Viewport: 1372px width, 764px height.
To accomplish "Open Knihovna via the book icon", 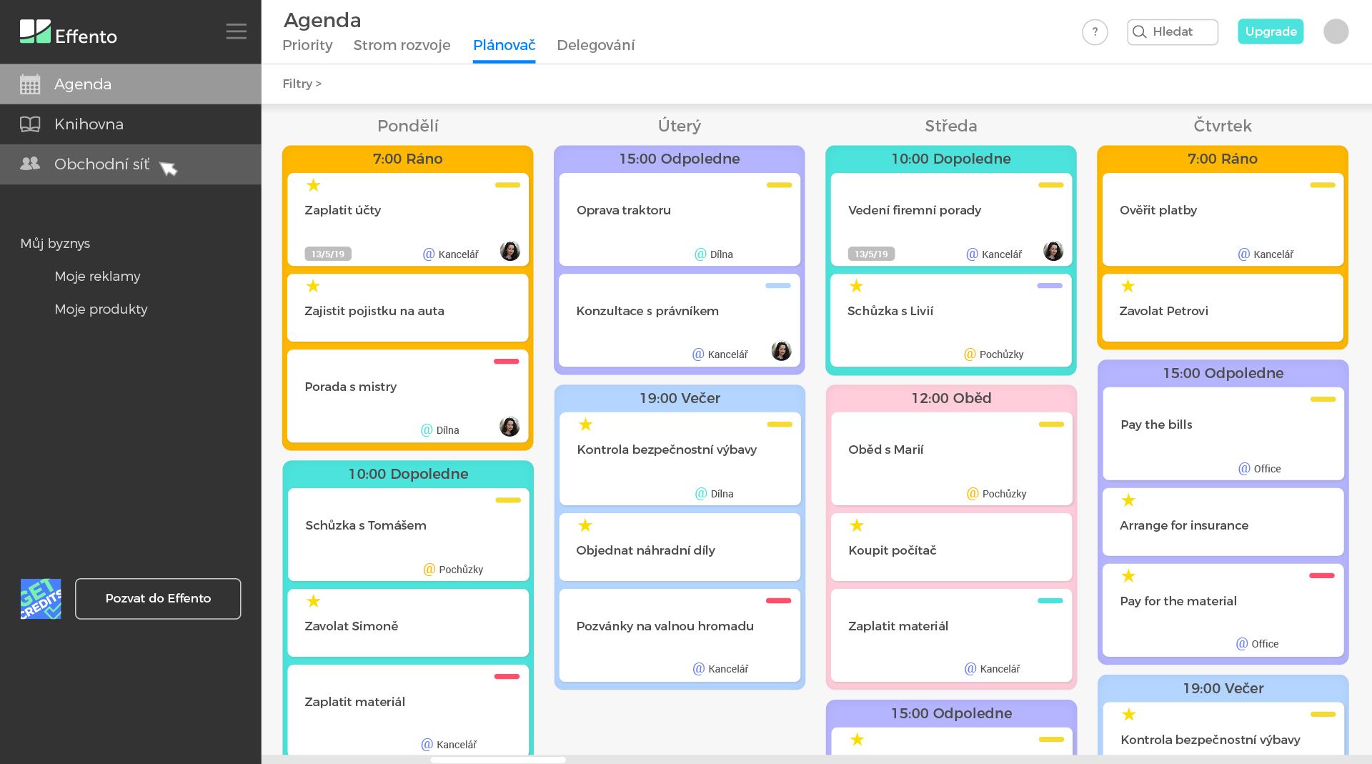I will (x=30, y=124).
